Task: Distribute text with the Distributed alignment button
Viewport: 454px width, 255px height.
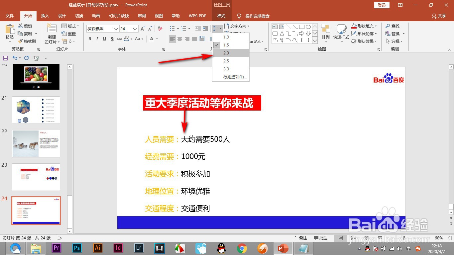Action: click(202, 39)
